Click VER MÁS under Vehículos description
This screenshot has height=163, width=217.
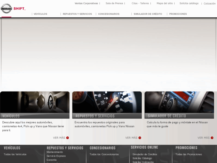pos(59,138)
